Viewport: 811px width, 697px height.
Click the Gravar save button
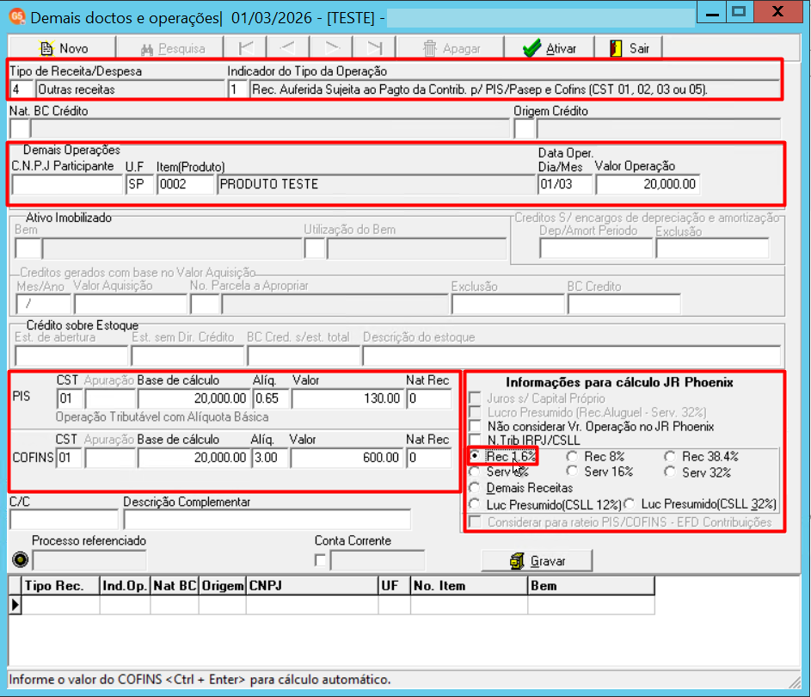tap(537, 561)
